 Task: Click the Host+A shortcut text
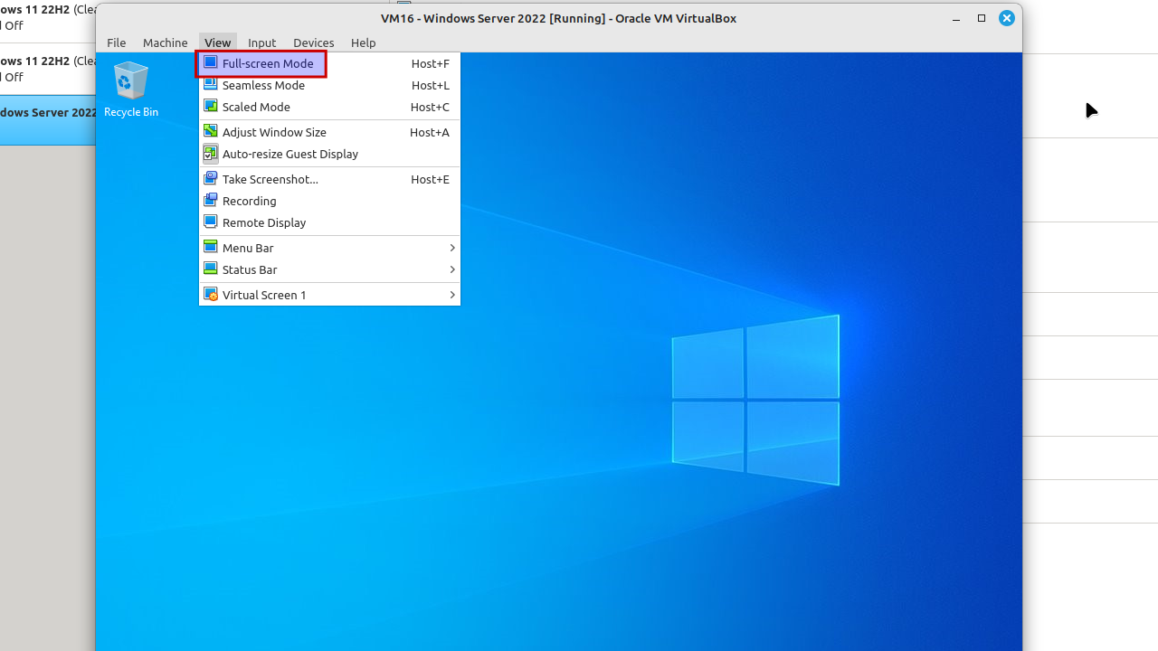click(429, 132)
